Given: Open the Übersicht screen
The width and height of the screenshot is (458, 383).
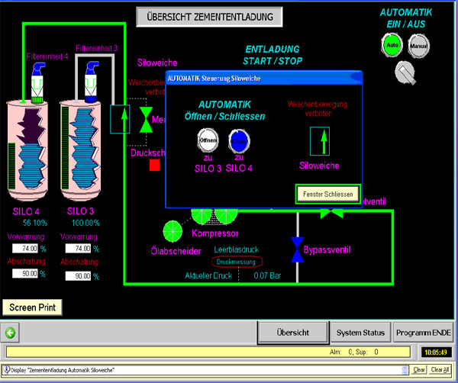Looking at the screenshot, I should click(292, 333).
